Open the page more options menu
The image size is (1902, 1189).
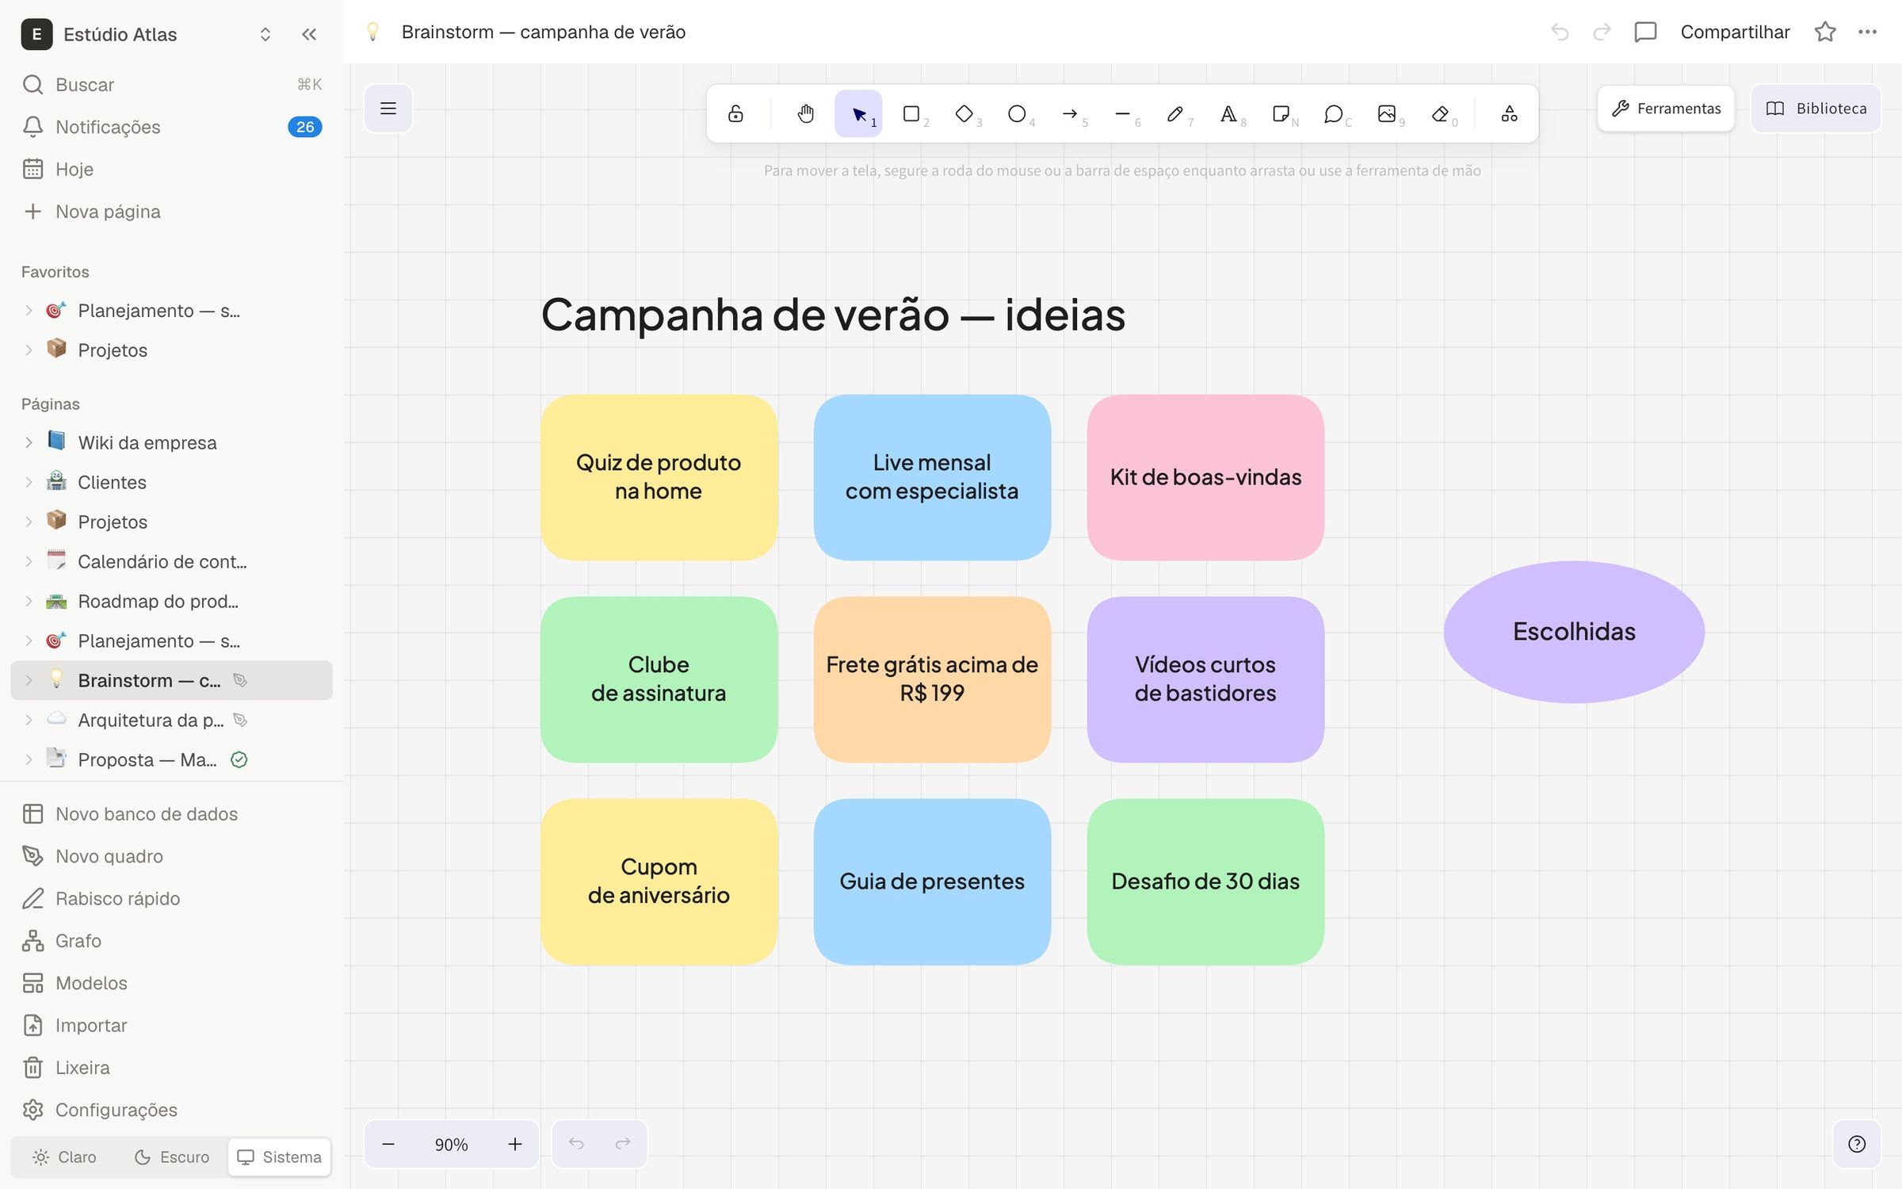click(x=1867, y=32)
